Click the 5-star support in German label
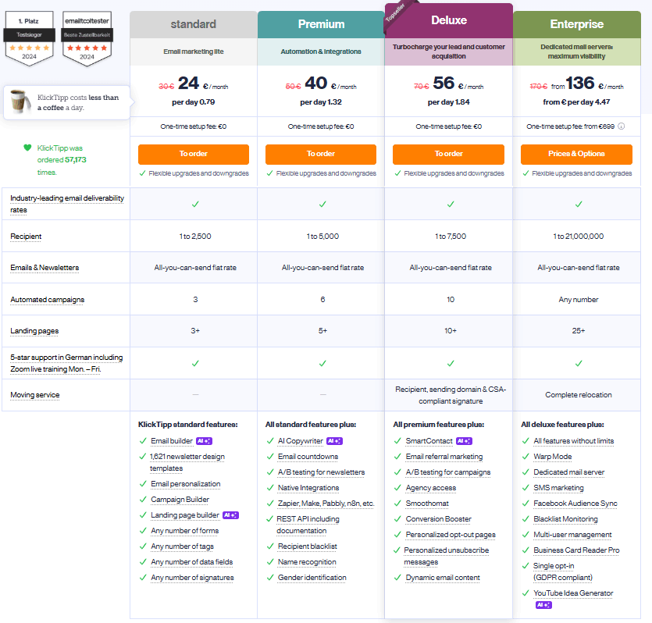The height and width of the screenshot is (623, 652). 66,363
